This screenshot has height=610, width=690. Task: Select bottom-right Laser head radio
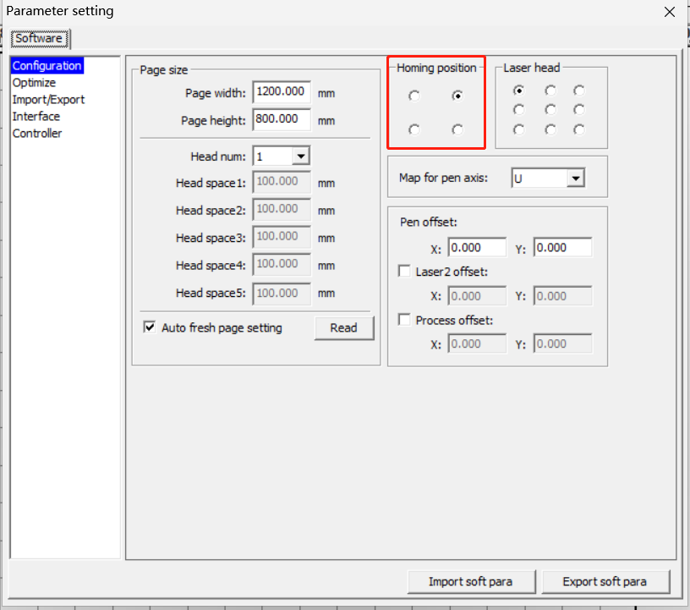579,129
